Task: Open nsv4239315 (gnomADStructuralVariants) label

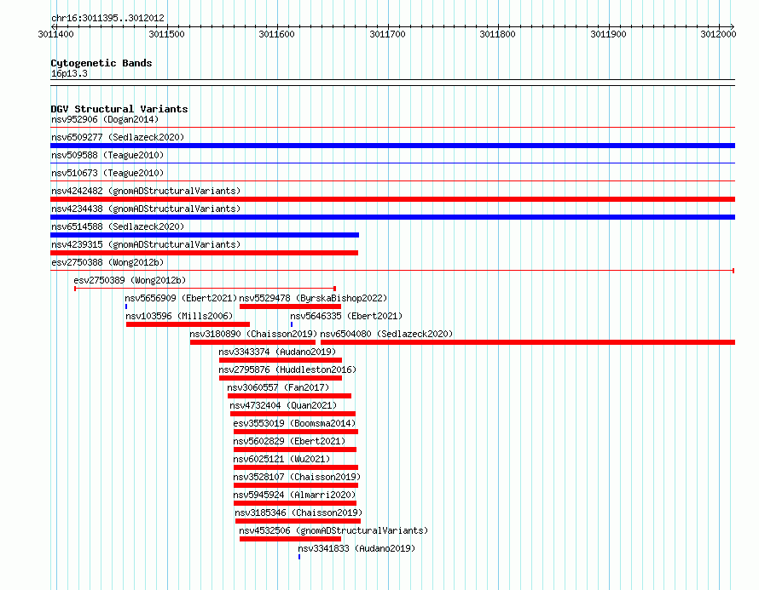Action: [146, 244]
